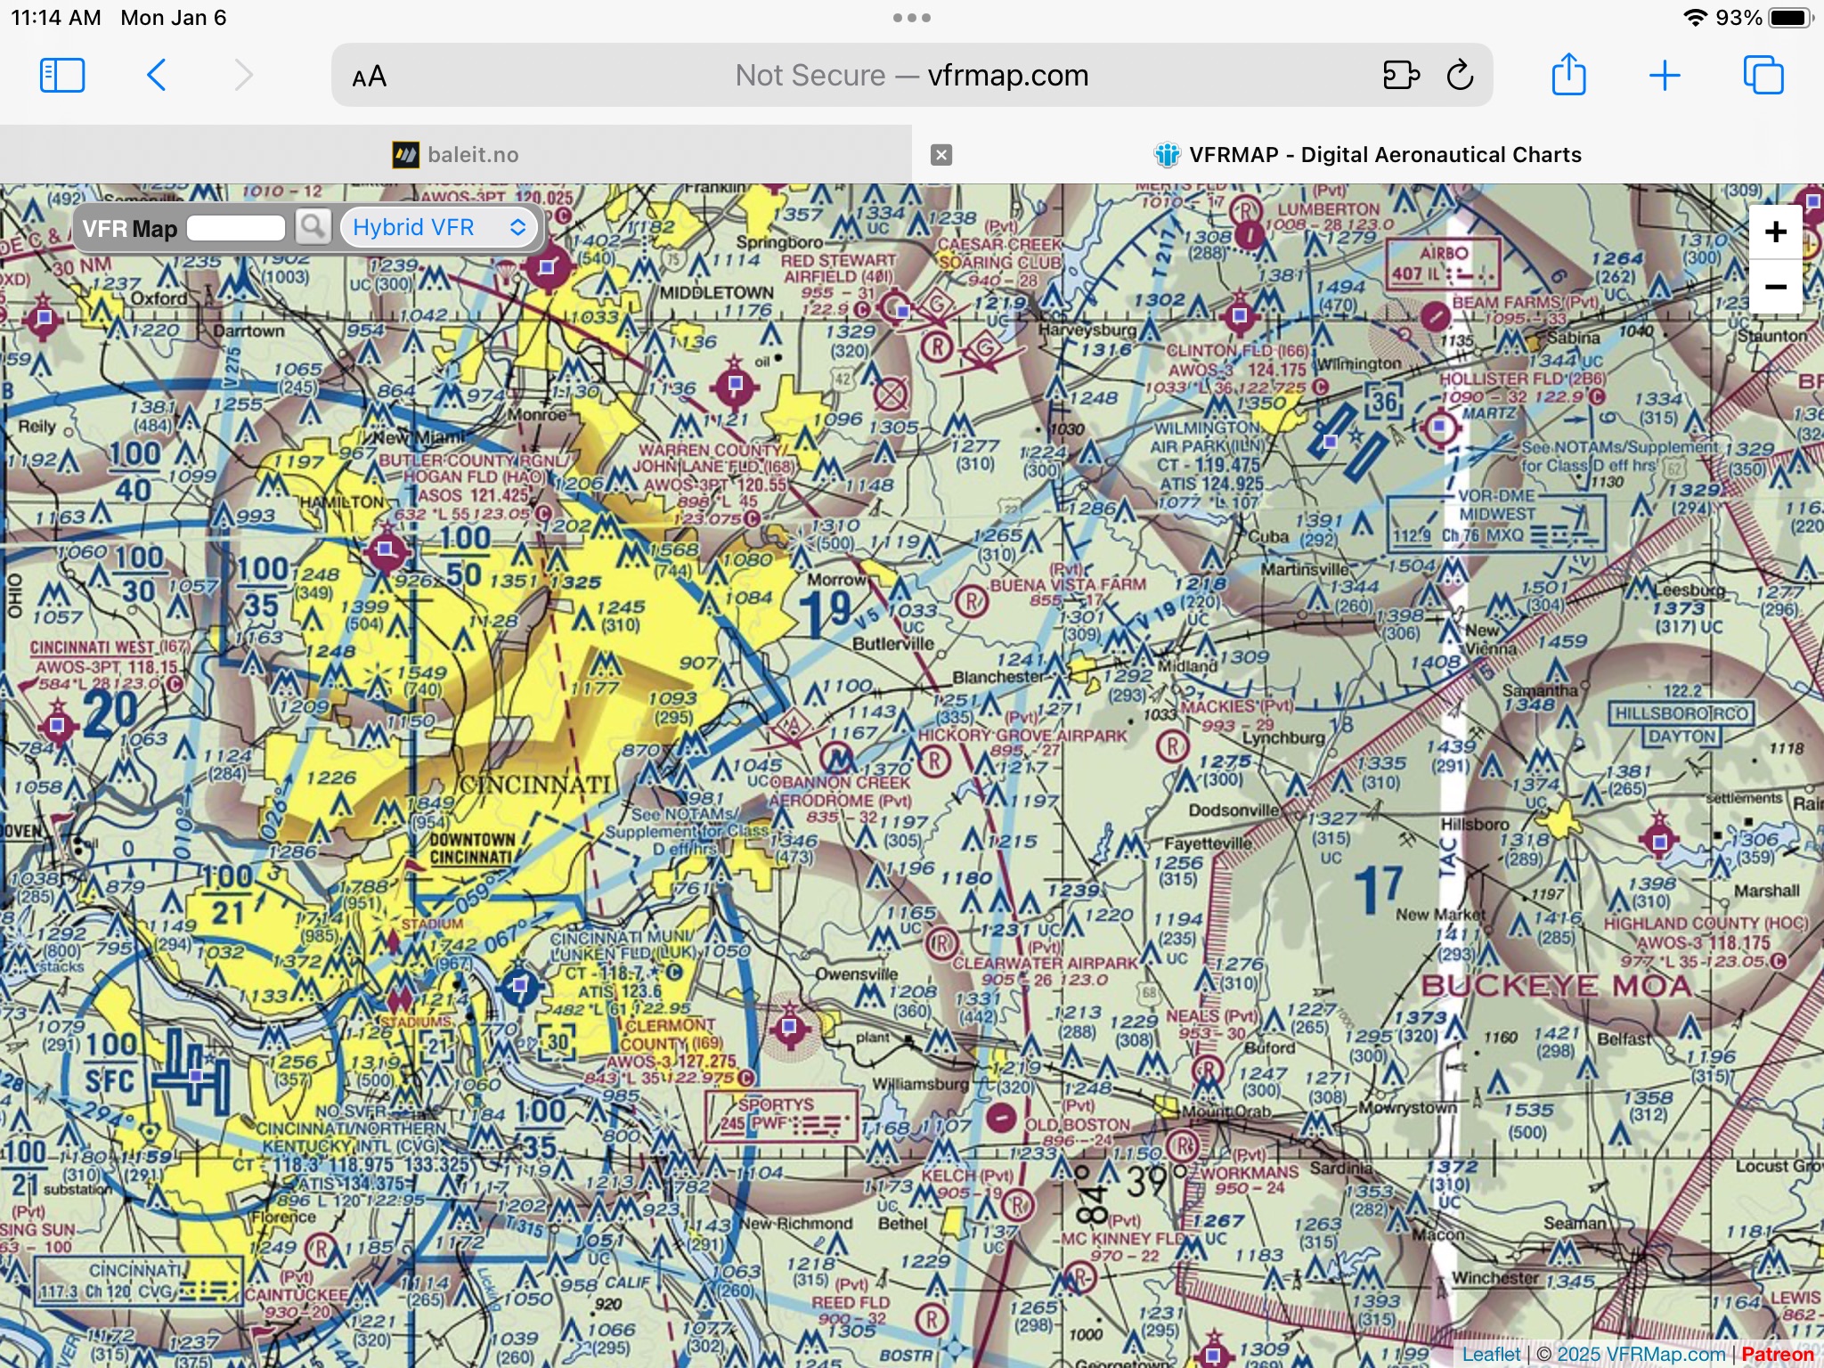Viewport: 1824px width, 1368px height.
Task: Click the HAMILTON city label
Action: (x=341, y=502)
